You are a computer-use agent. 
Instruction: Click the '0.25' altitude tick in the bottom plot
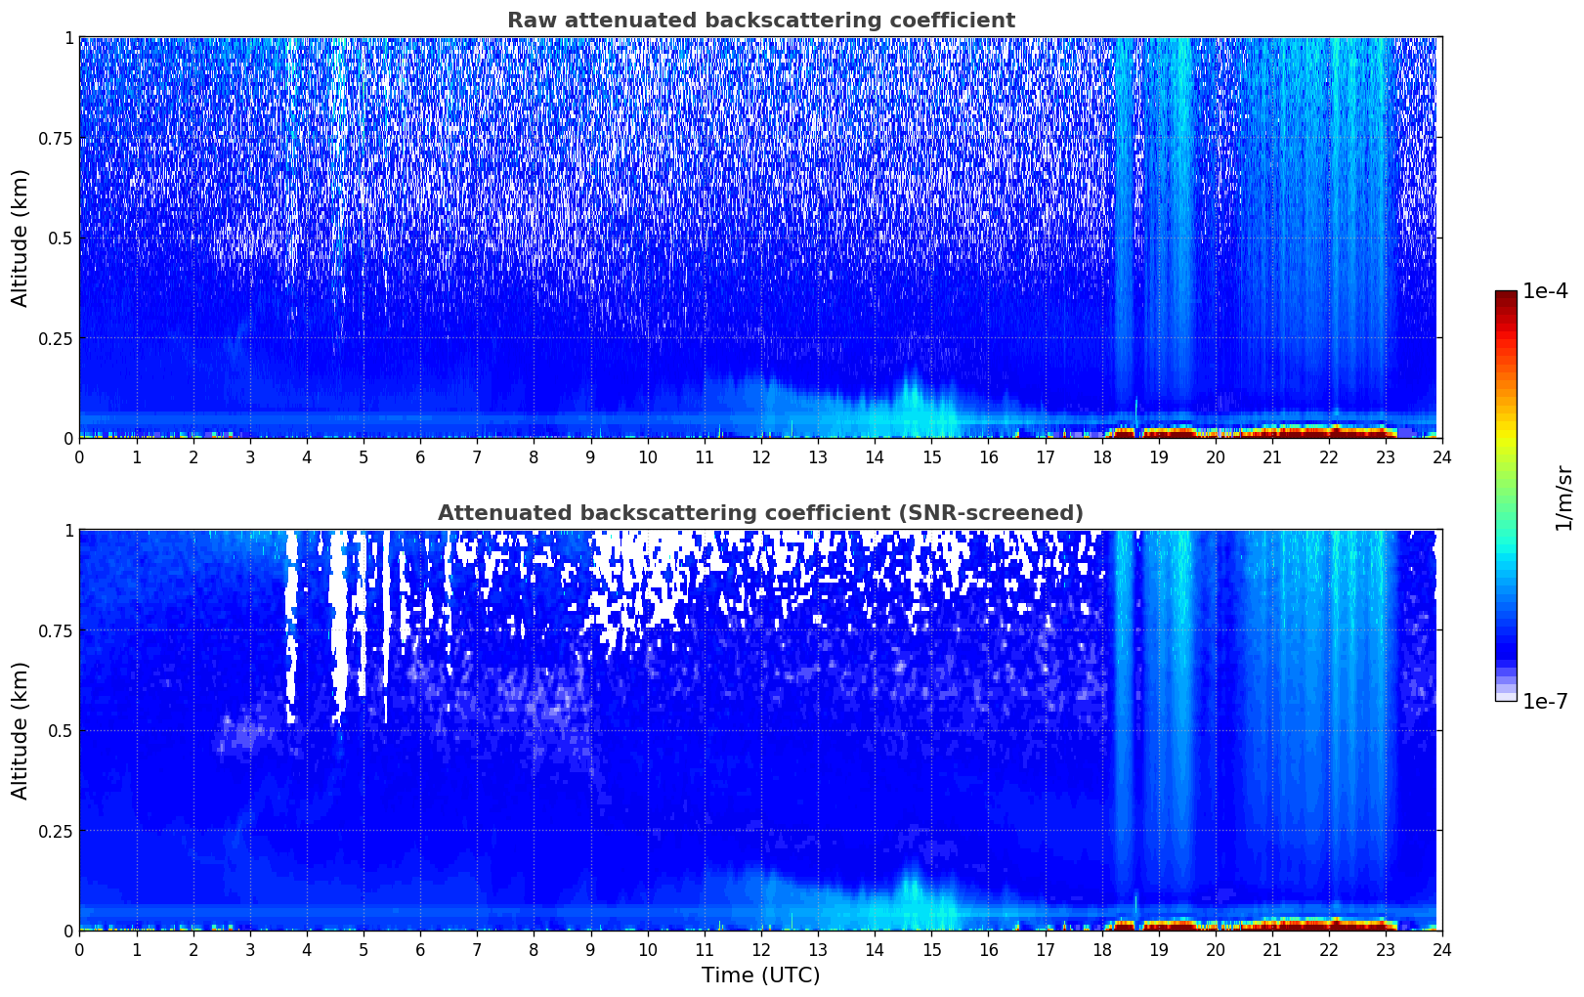click(x=55, y=831)
